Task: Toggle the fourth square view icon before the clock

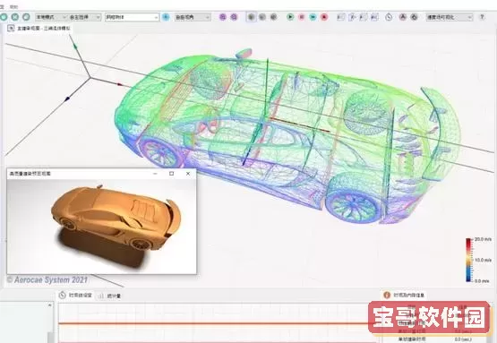Action: (374, 17)
